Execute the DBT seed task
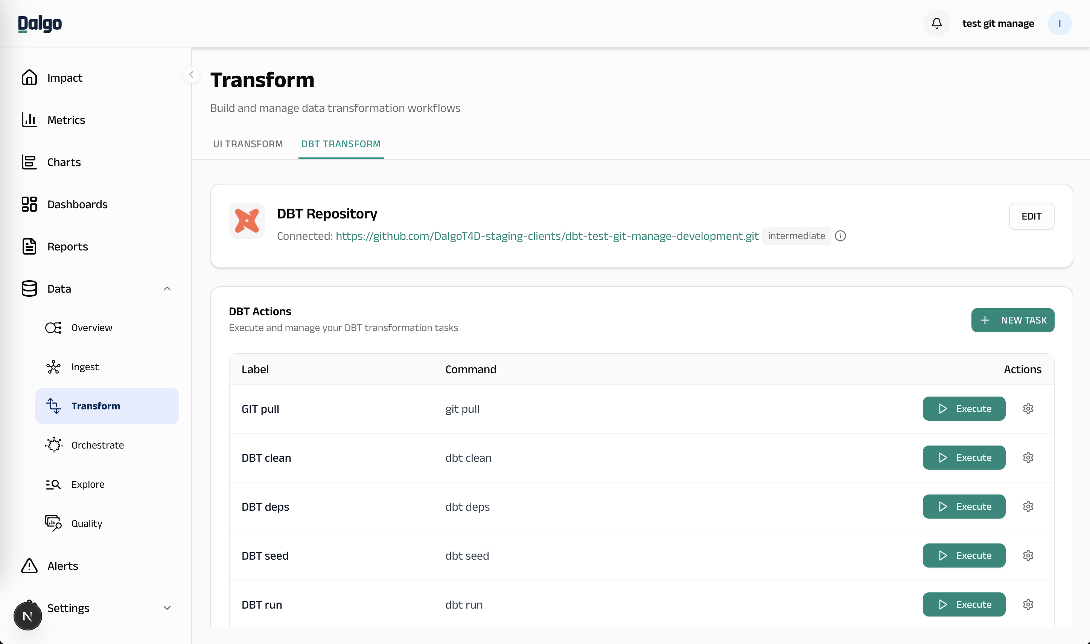Viewport: 1090px width, 644px height. [x=964, y=556]
